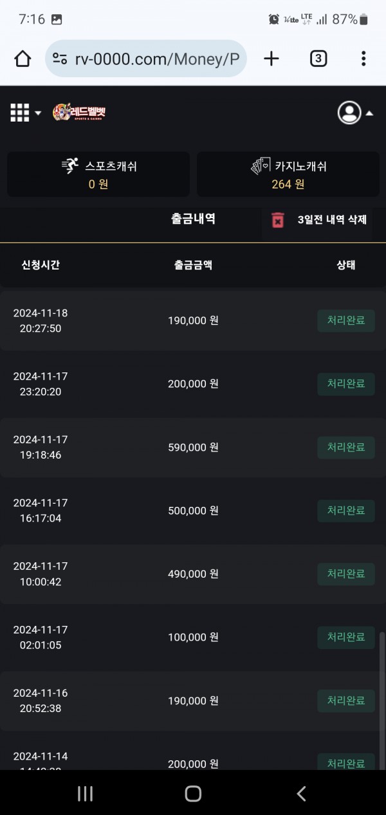Open the grid menu icon
This screenshot has width=386, height=815.
(20, 113)
